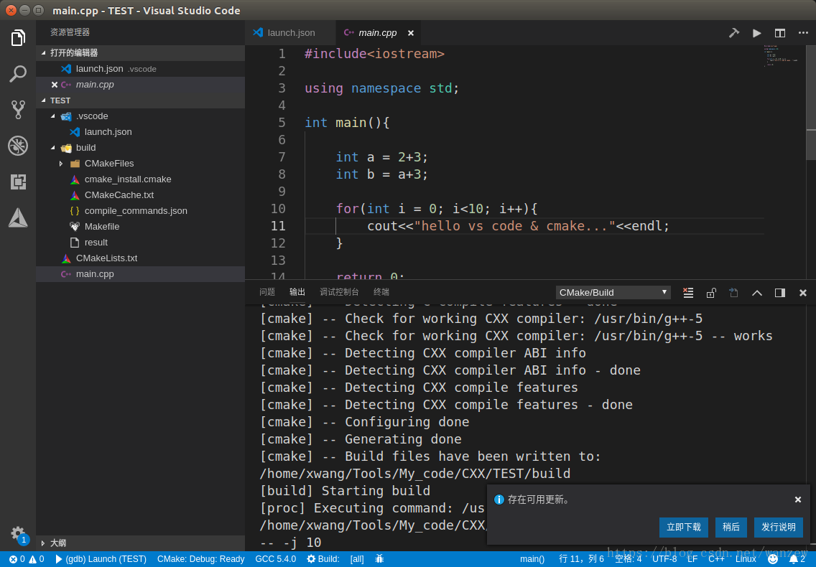Open CMakeLists.txt in the file tree

pyautogui.click(x=141, y=258)
